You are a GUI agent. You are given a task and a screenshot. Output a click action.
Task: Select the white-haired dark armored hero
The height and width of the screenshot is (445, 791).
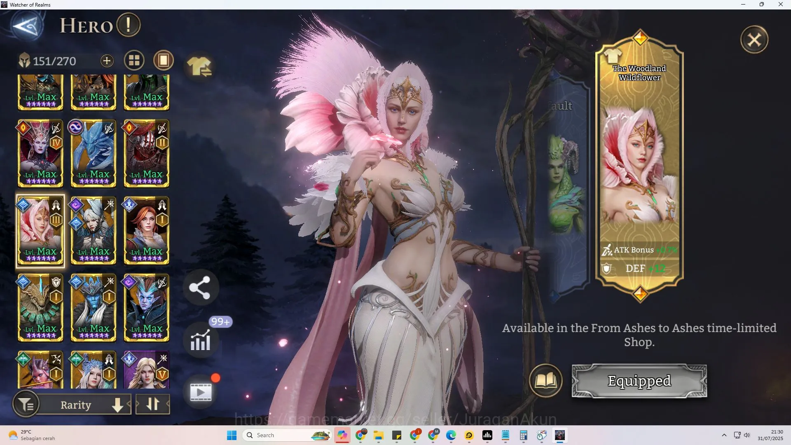94,231
